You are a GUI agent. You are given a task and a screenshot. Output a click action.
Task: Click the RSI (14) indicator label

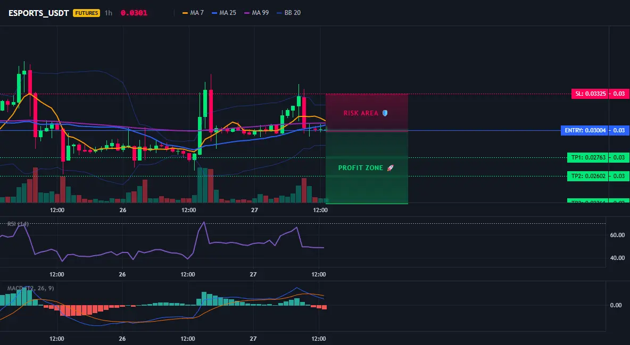coord(18,224)
